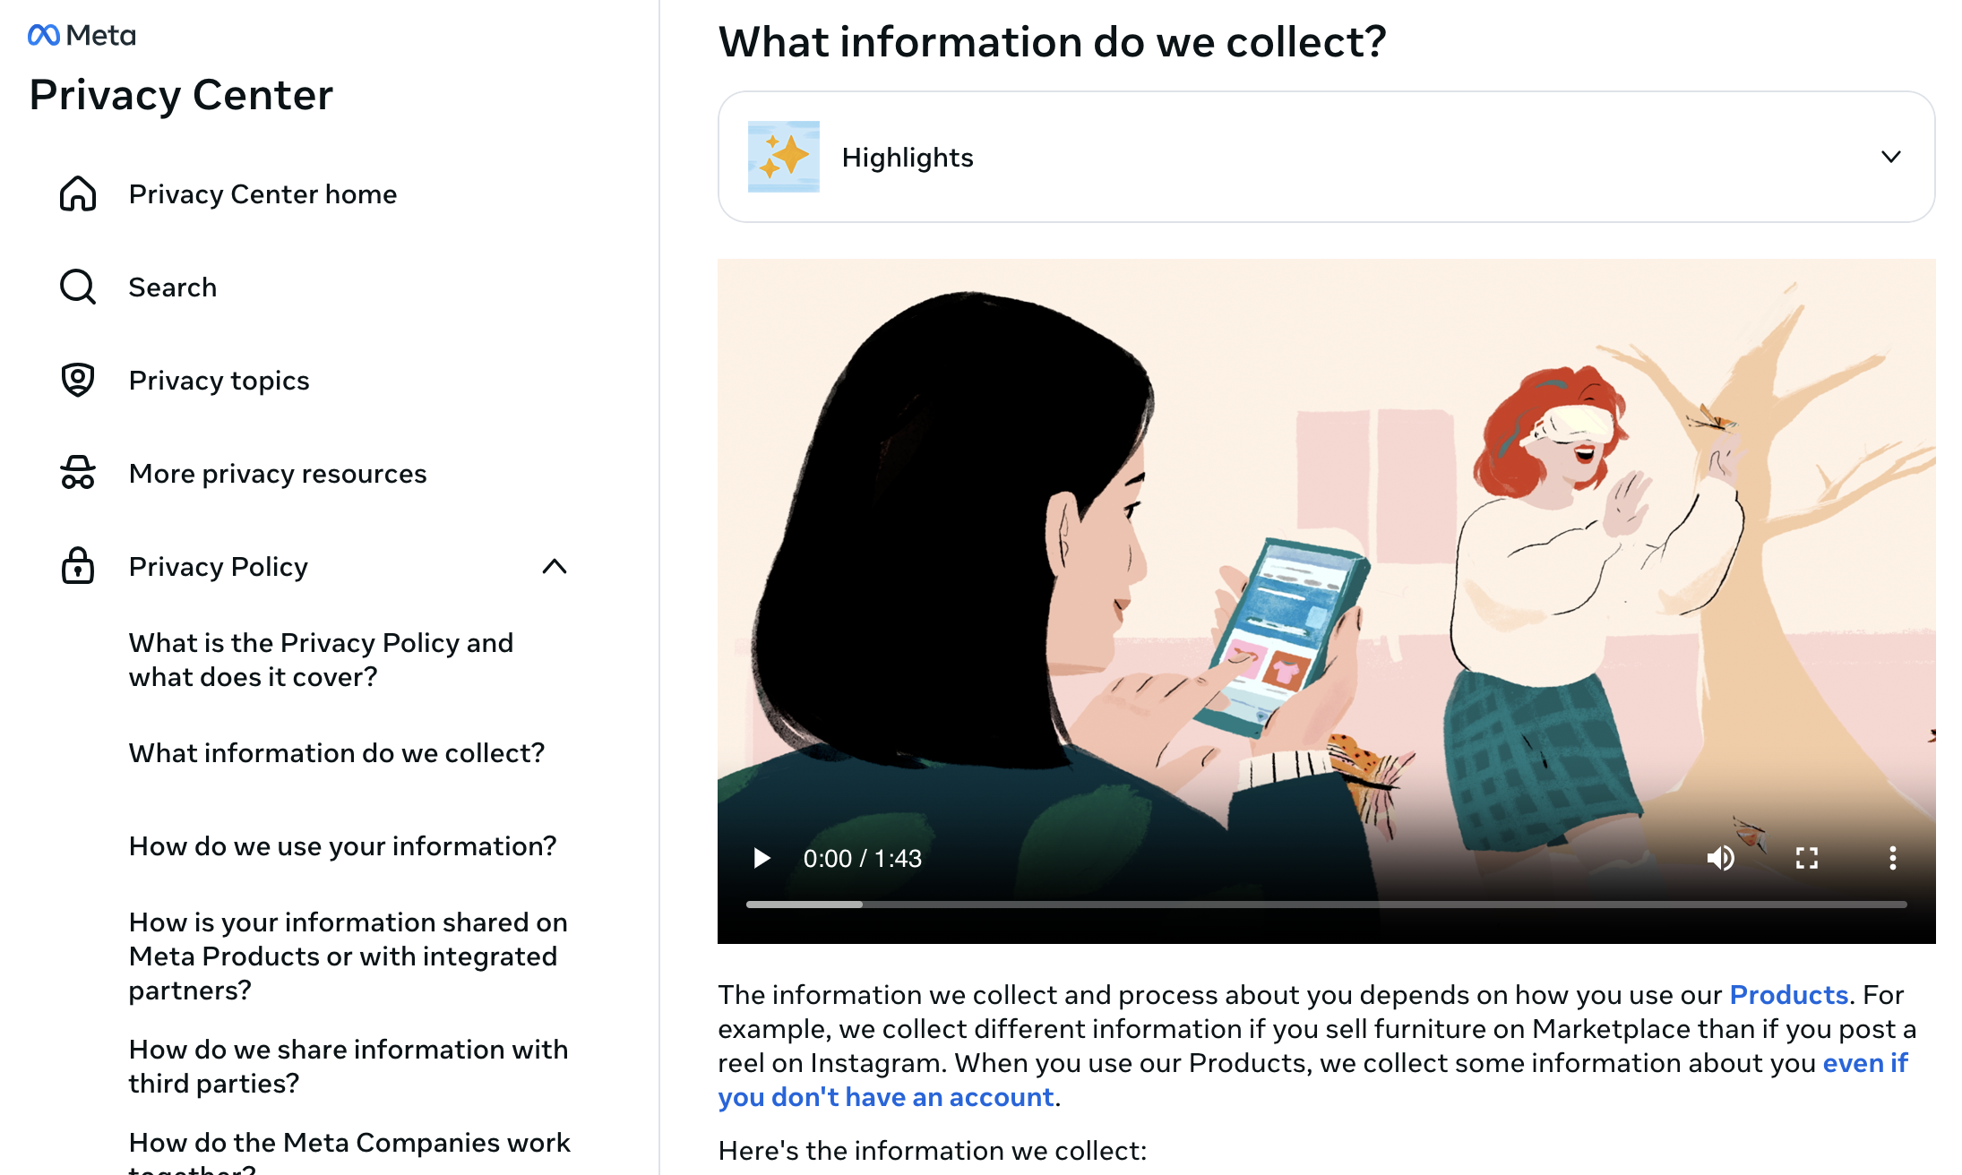Screen dimensions: 1962x1175
Task: Go to 'How do we use your information?'
Action: [343, 846]
